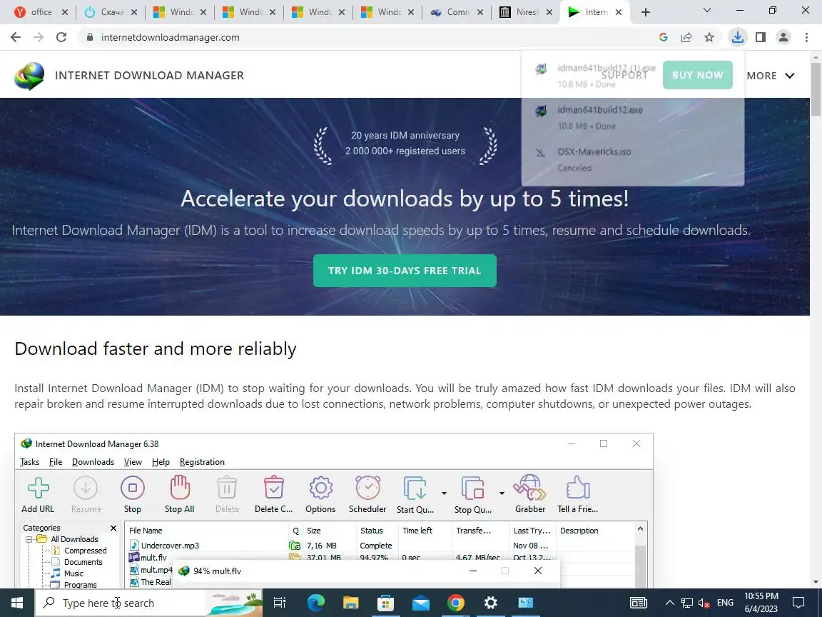The height and width of the screenshot is (617, 822).
Task: Open the Chrome profile avatar
Action: coord(783,37)
